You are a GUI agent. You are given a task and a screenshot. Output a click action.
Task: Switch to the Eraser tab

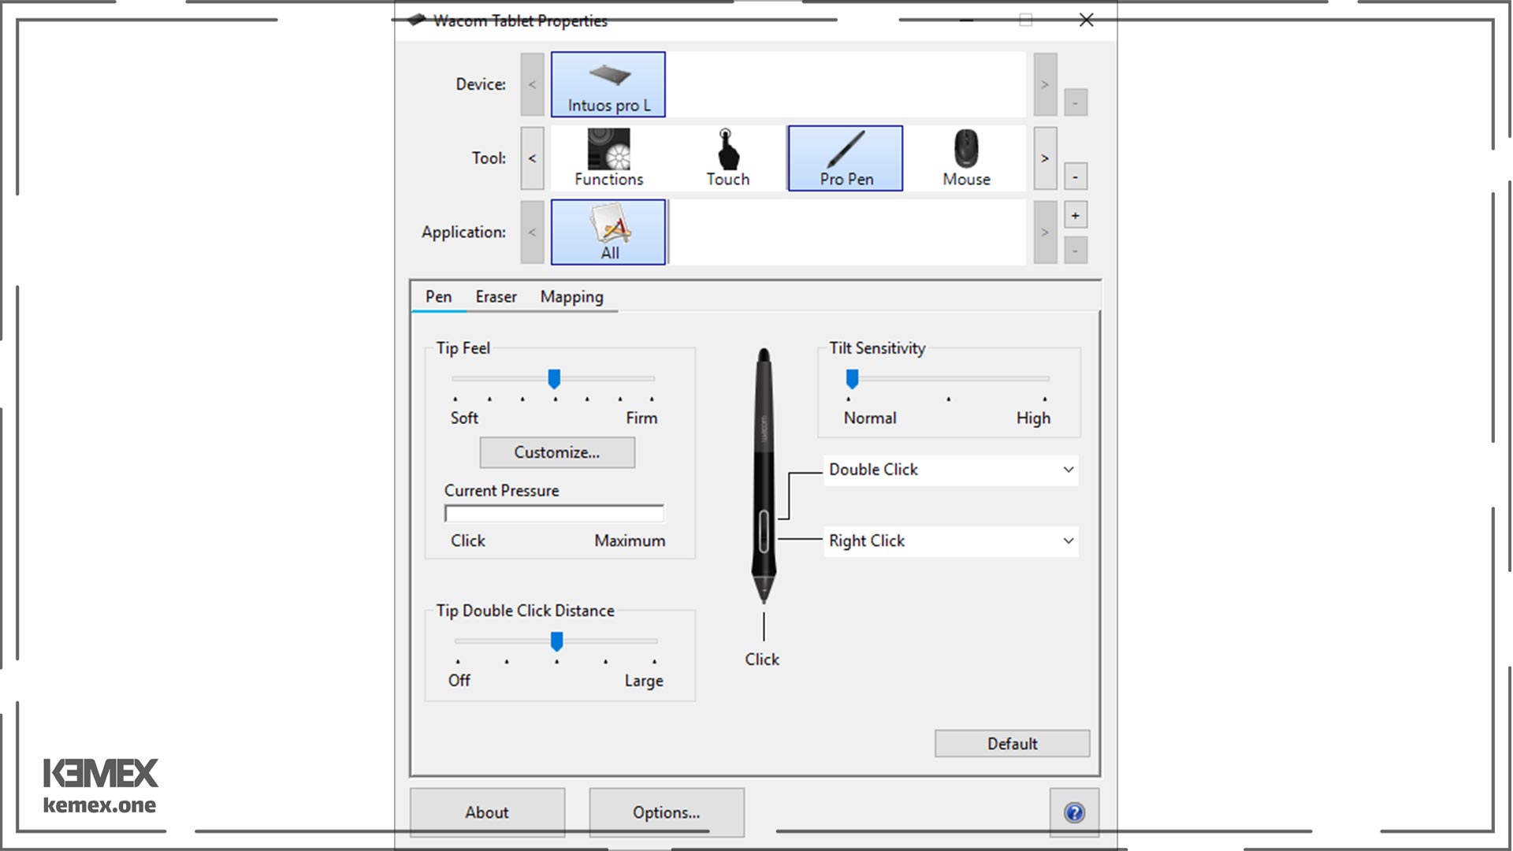click(x=496, y=297)
